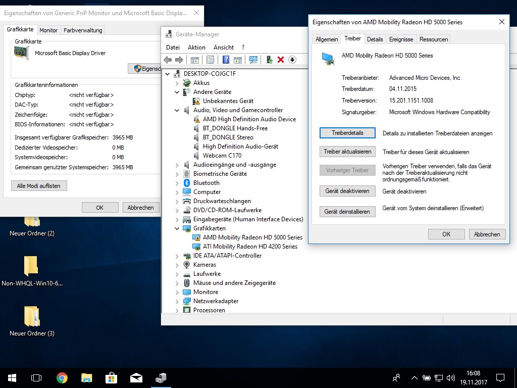This screenshot has height=388, width=517.
Task: Click the update driver toolbar icon
Action: [270, 60]
